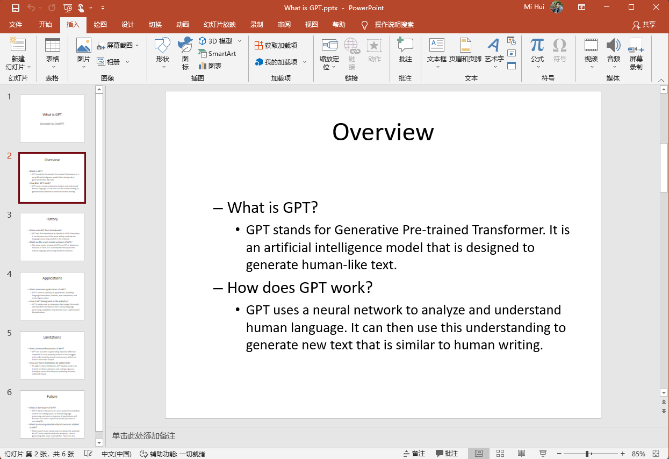Switch to the 动画 tab
669x459 pixels.
[183, 25]
